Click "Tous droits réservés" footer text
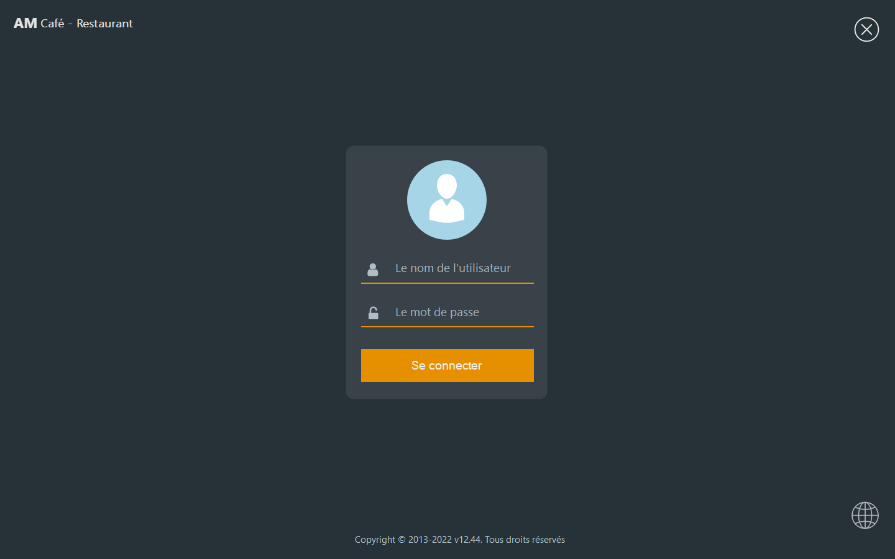The image size is (895, 559). coord(525,540)
